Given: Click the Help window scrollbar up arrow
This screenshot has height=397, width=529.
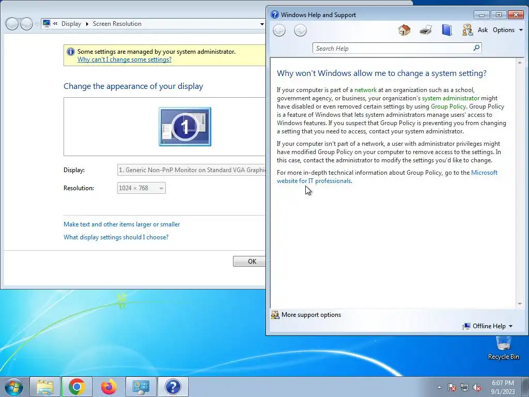Looking at the screenshot, I should 520,63.
